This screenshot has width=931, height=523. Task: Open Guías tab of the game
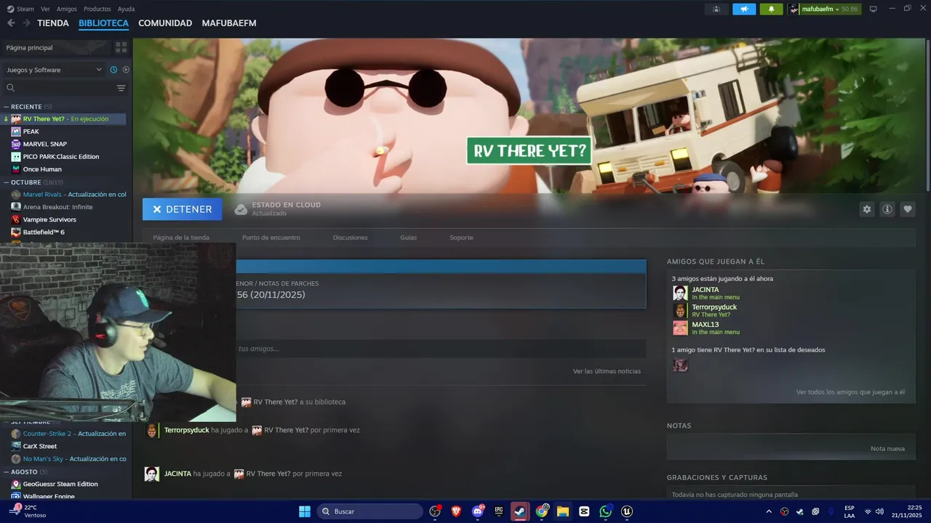[x=408, y=238]
